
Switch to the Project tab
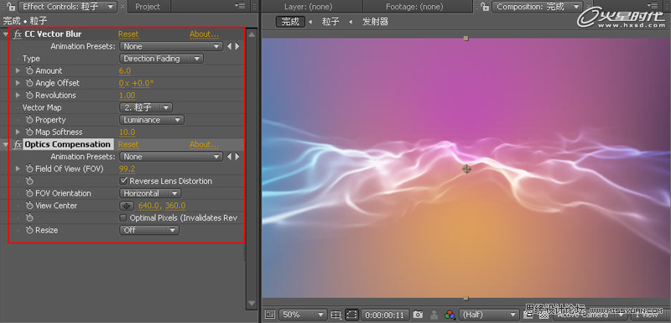[148, 7]
